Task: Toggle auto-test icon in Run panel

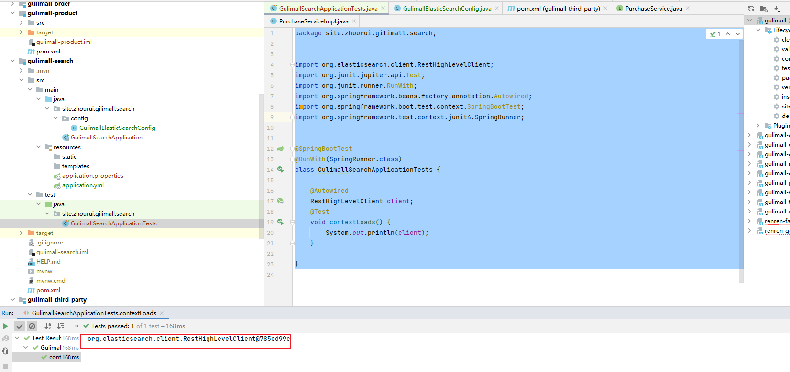Action: click(x=5, y=351)
